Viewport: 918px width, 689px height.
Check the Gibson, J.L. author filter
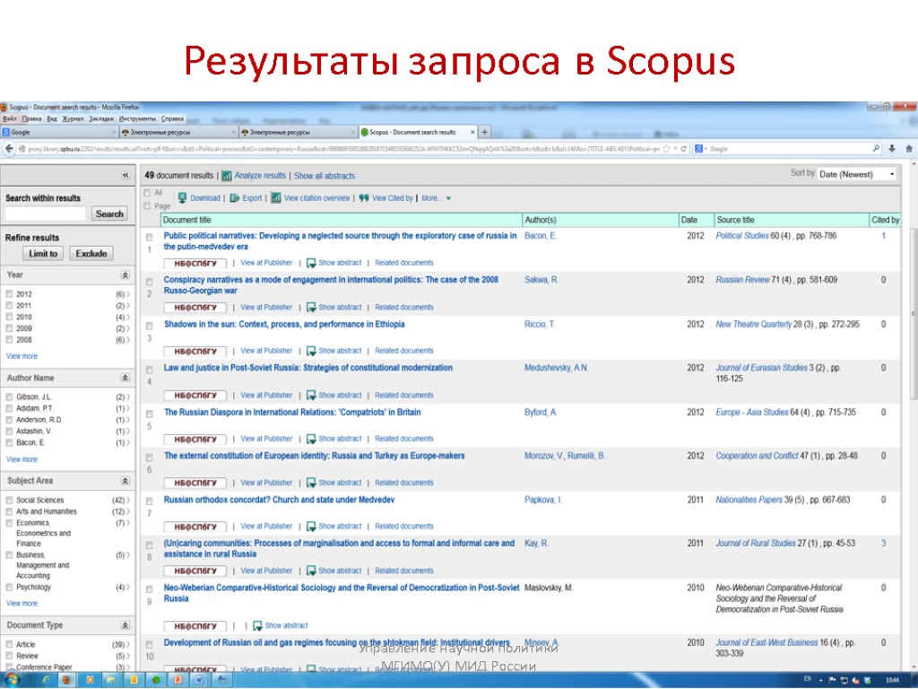point(9,397)
